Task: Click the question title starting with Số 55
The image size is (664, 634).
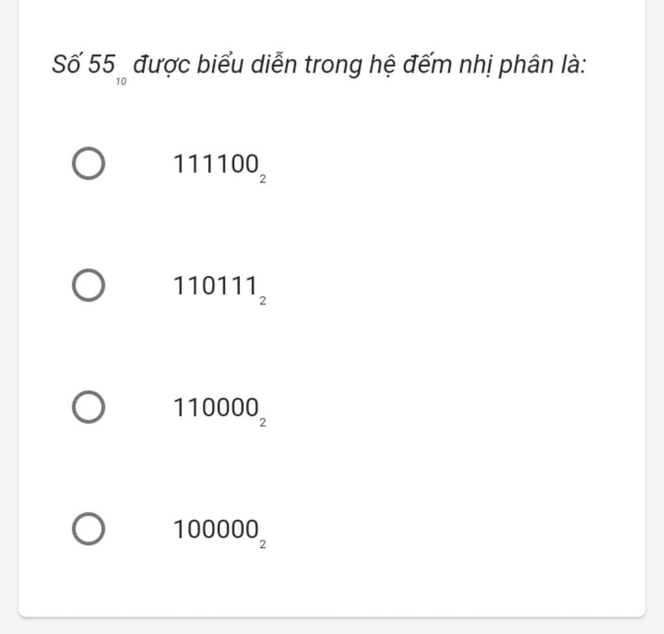Action: (319, 67)
